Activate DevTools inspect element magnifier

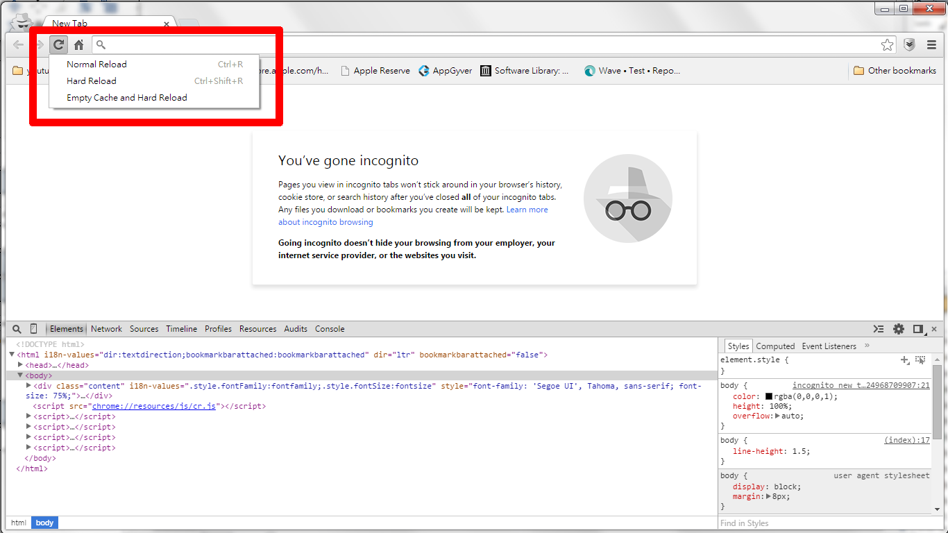point(17,329)
